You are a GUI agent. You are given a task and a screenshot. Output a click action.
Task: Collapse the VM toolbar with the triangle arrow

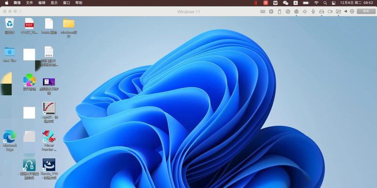click(345, 11)
